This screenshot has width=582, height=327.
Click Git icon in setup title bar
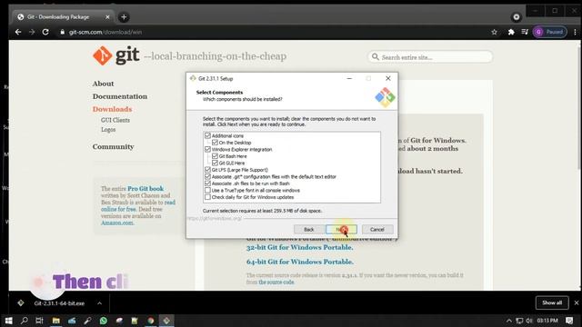click(x=193, y=78)
